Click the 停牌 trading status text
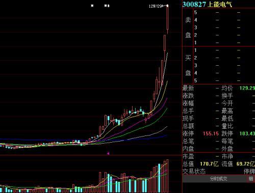 [249, 171]
